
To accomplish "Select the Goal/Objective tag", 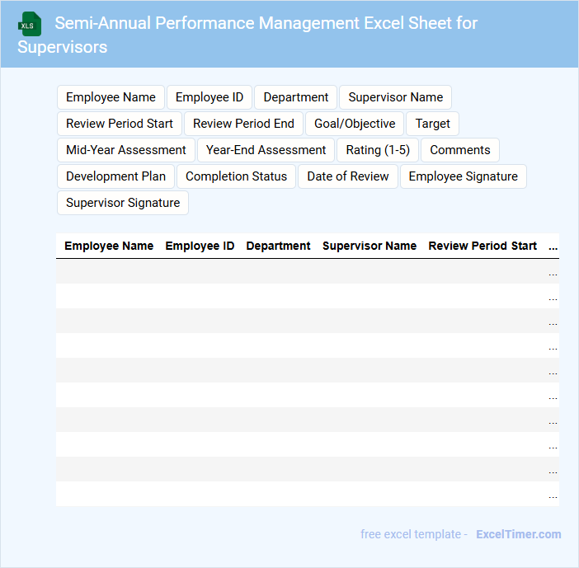I will (355, 124).
